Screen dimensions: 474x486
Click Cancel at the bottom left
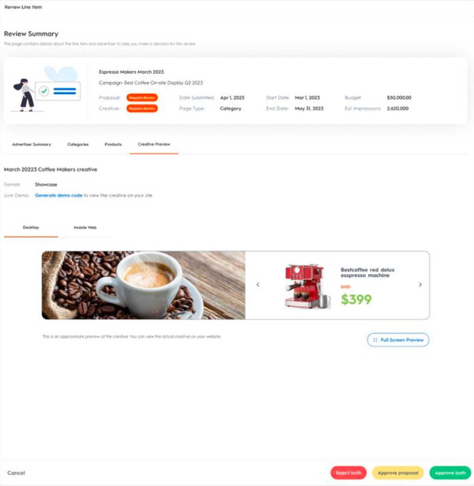point(16,473)
